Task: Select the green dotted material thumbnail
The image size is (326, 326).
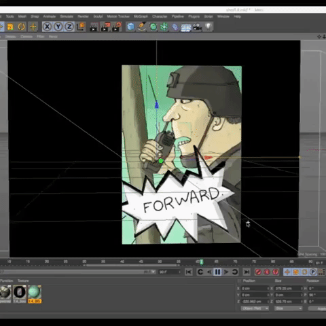Action: pos(35,292)
